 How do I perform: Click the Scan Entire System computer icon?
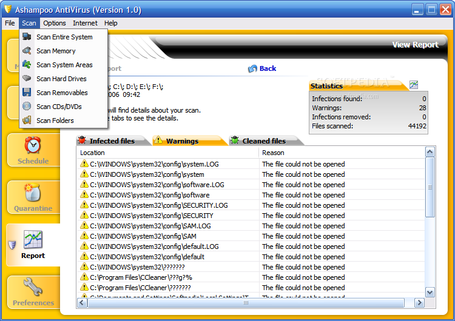[27, 36]
